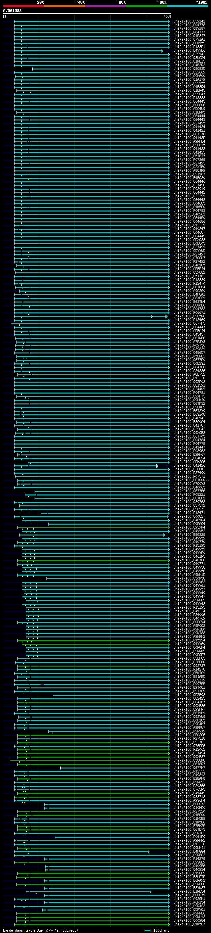Viewport: 211px width, 933px height.
Task: Select label UniRef100_Q40788
Action: tap(189, 560)
